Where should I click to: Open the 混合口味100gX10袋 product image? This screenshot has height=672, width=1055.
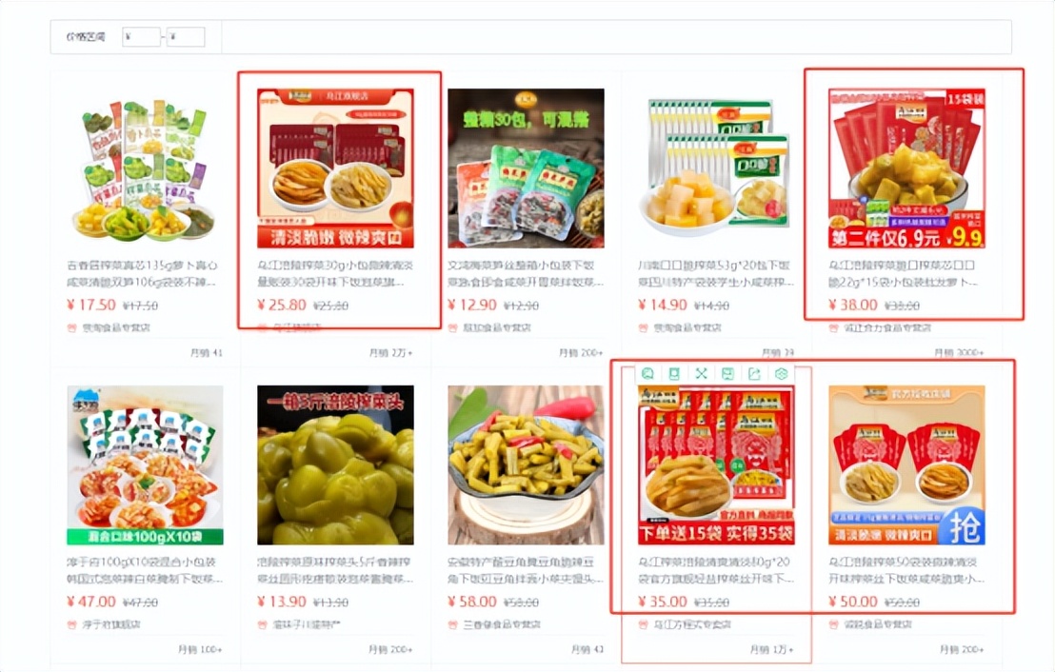145,464
